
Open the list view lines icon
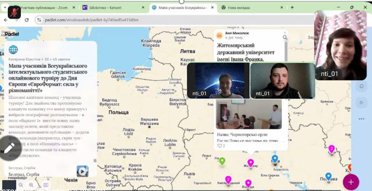tap(46, 185)
